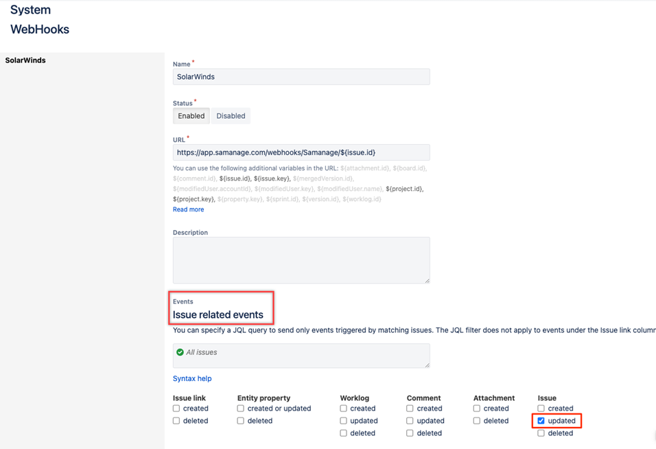Click the Attachment column header
The height and width of the screenshot is (449, 656).
click(x=494, y=398)
